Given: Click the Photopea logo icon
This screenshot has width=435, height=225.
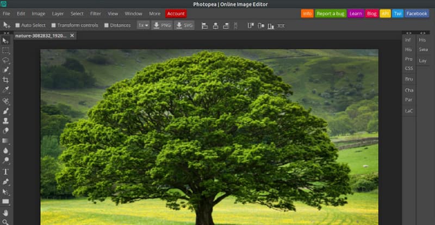Looking at the screenshot, I should pyautogui.click(x=4, y=4).
